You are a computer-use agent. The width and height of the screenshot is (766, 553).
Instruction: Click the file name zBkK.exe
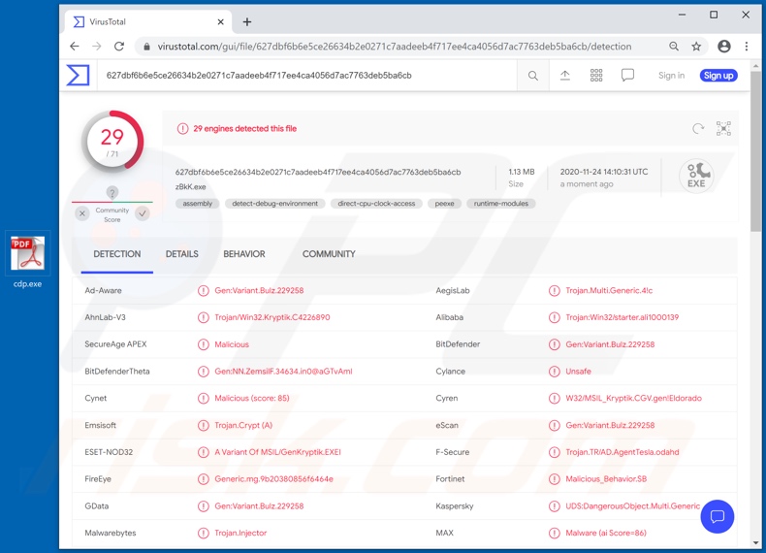pyautogui.click(x=190, y=187)
